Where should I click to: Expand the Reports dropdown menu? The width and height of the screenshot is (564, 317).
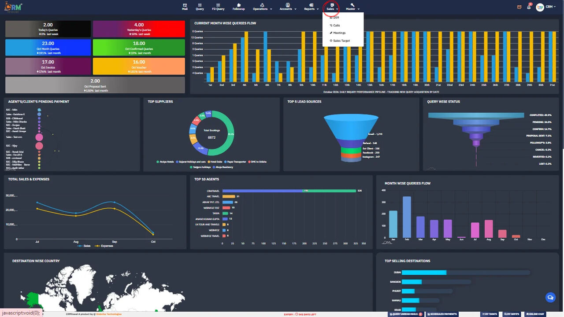click(x=311, y=7)
